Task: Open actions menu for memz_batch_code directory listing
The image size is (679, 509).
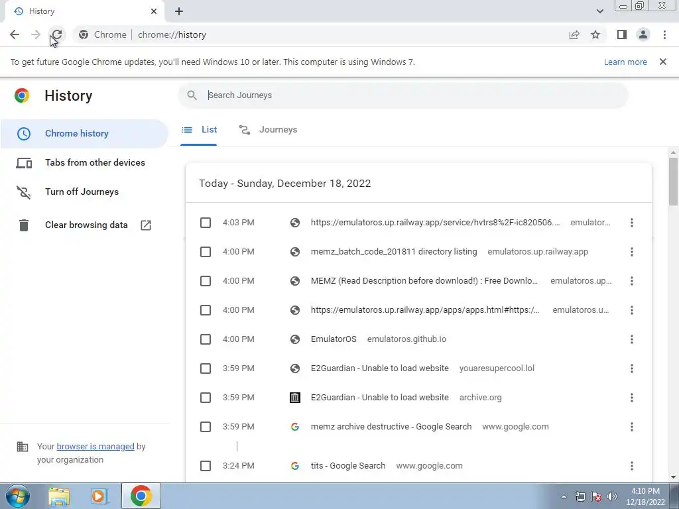Action: (x=632, y=252)
